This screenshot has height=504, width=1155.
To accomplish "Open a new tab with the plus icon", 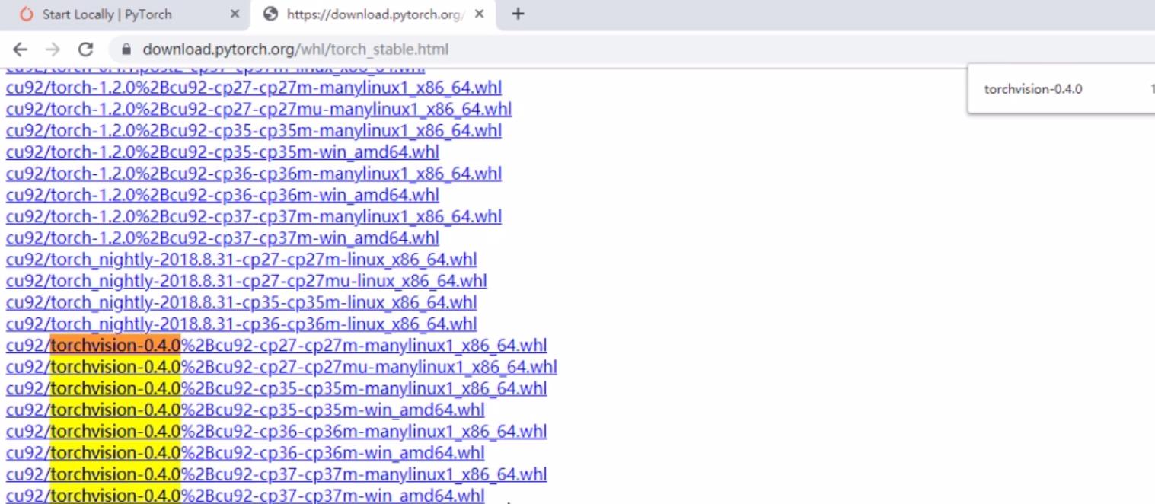I will pyautogui.click(x=518, y=14).
